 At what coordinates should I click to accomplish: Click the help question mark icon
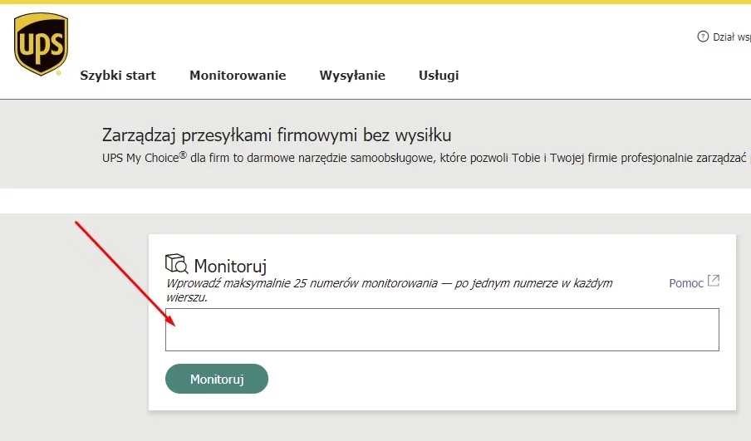coord(703,37)
